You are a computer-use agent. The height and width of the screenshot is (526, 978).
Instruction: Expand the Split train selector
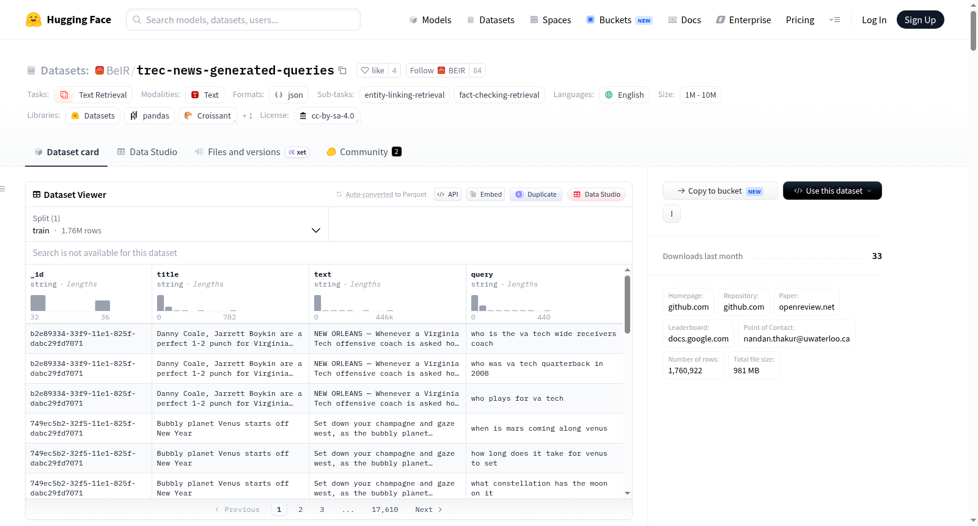[177, 224]
